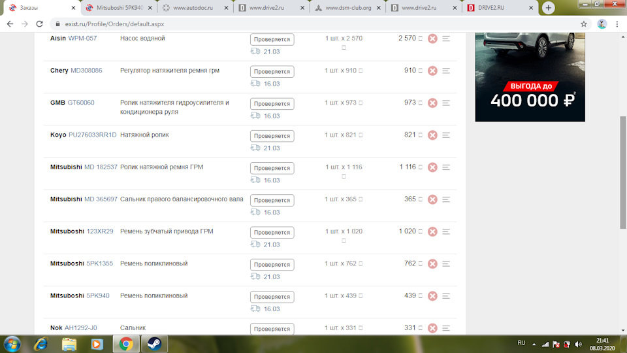The height and width of the screenshot is (353, 627).
Task: Select the price text 2 570
Action: 407,39
